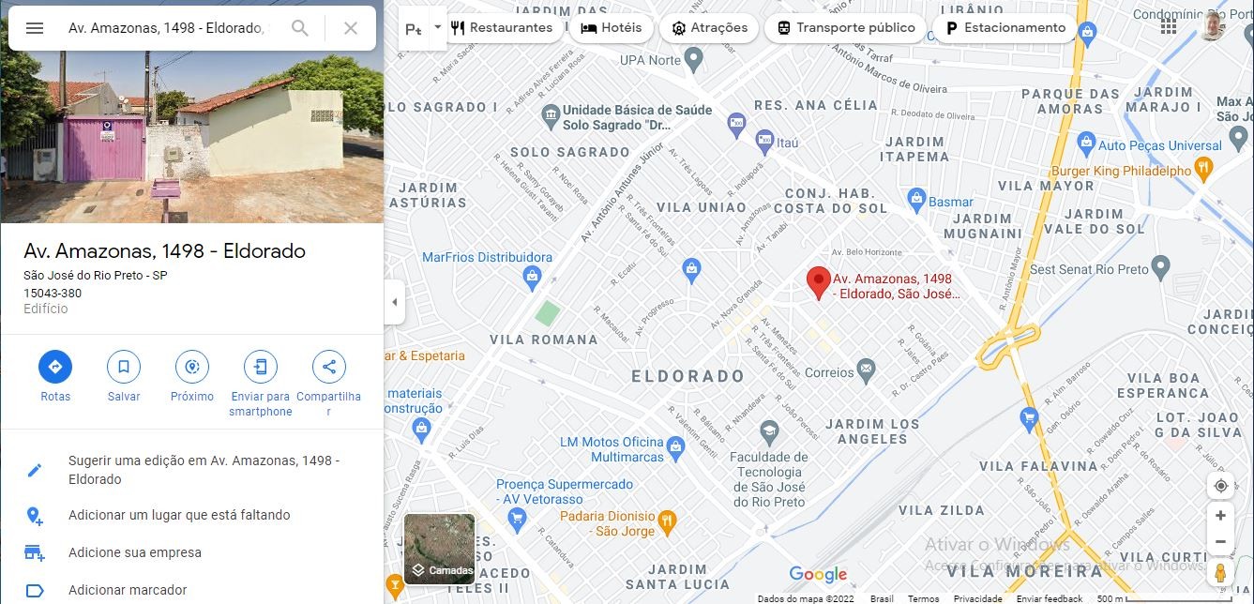Select the Hotéis filter chip
The height and width of the screenshot is (604, 1254).
612,28
